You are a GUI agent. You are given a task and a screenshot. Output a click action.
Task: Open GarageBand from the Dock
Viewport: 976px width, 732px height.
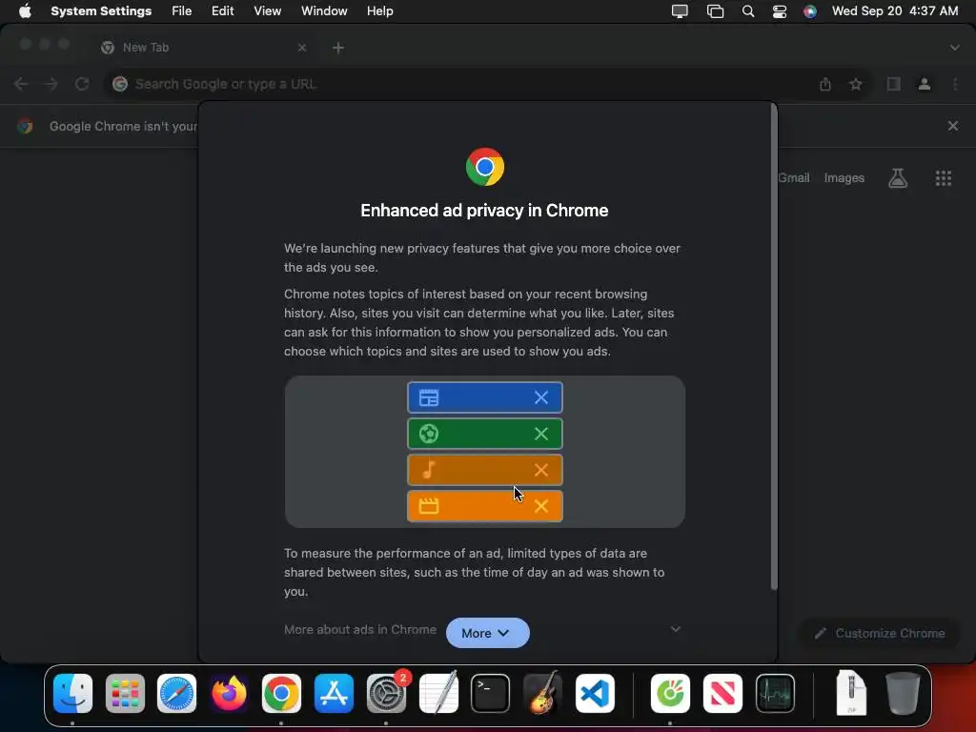[542, 693]
